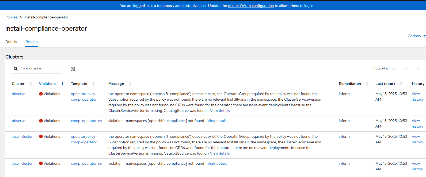Click the Cluster column header
Image resolution: width=426 pixels, height=177 pixels.
coord(18,84)
